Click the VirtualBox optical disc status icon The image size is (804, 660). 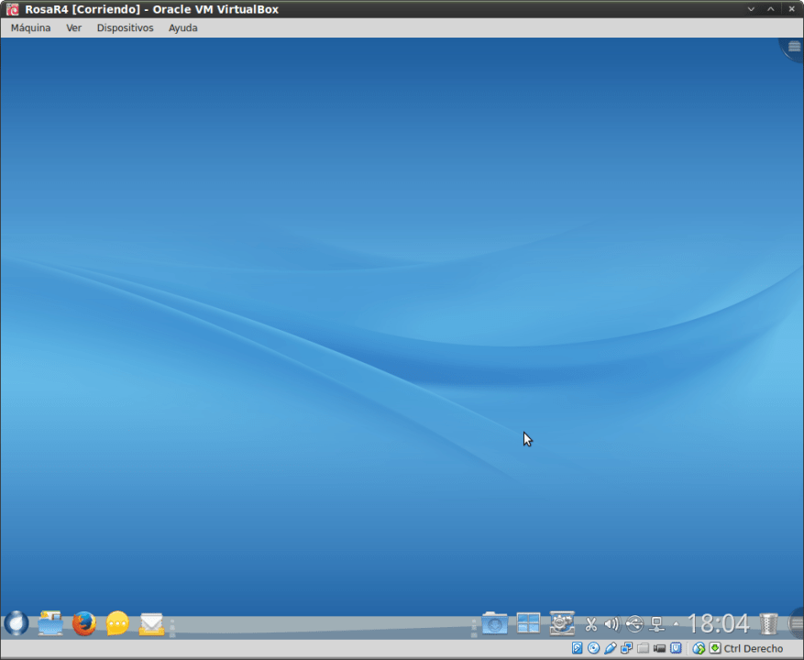(593, 649)
